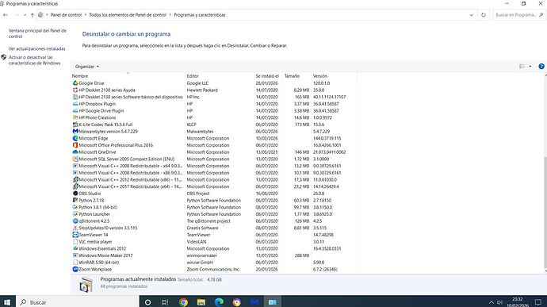Click the taskbar Buscar search box
Image resolution: width=547 pixels, height=307 pixels.
point(77,302)
